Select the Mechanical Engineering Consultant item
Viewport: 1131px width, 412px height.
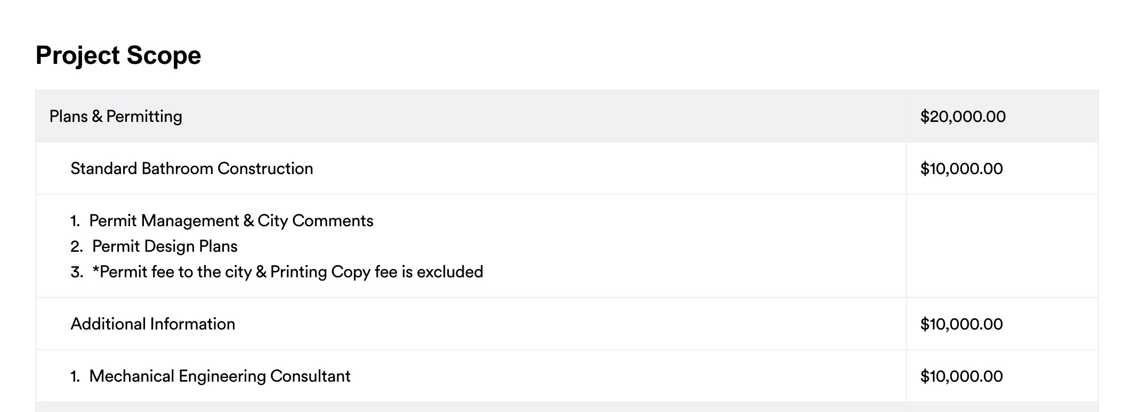coord(220,376)
